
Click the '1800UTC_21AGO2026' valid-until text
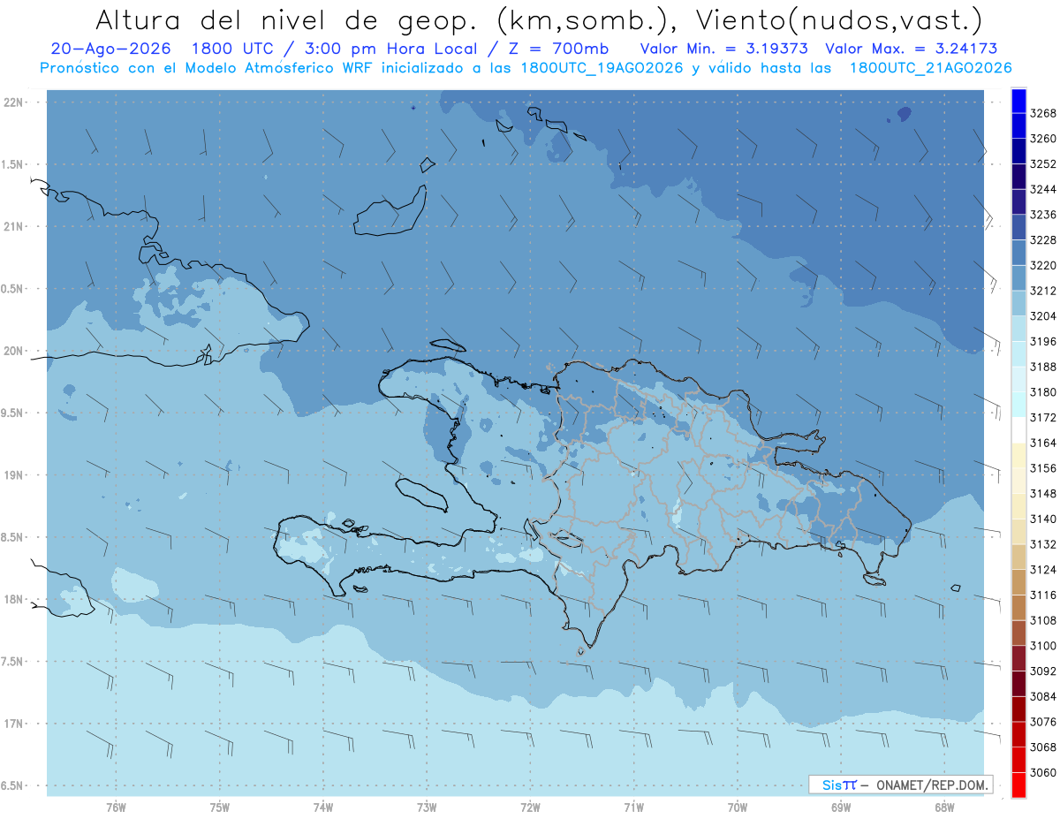[x=931, y=68]
